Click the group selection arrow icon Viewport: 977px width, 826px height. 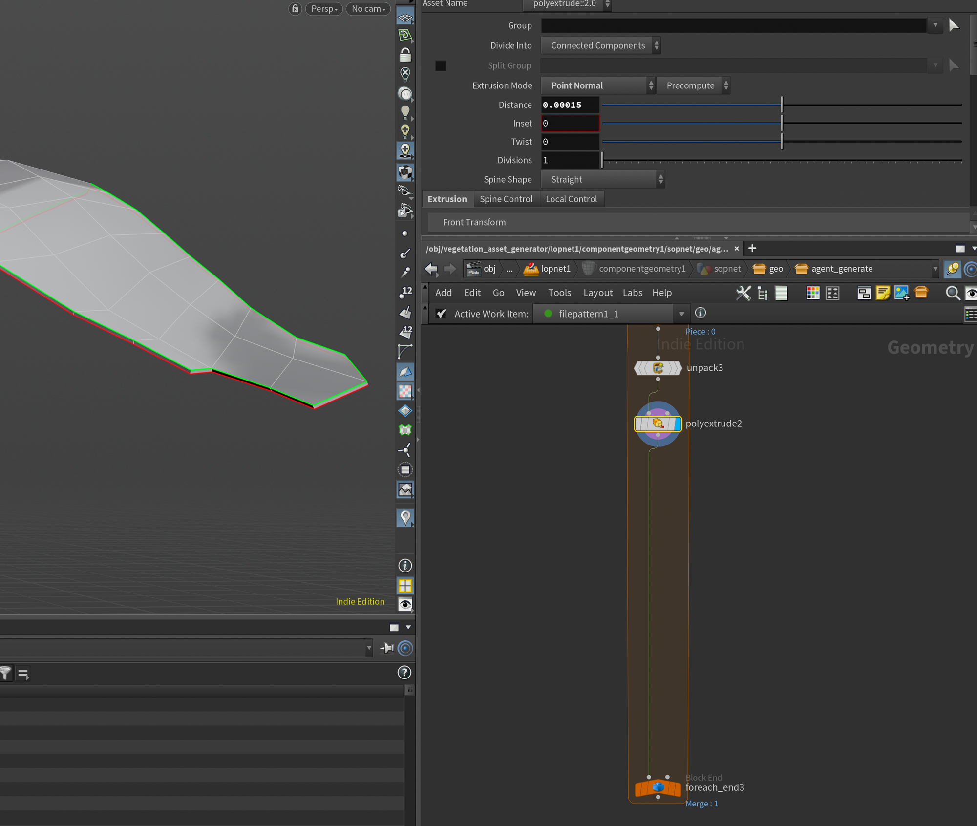click(x=954, y=25)
